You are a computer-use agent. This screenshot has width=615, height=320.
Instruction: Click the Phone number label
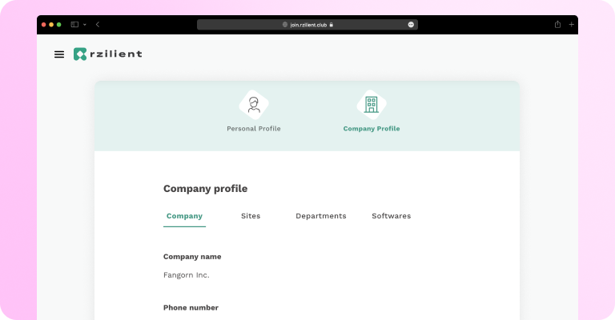(191, 307)
